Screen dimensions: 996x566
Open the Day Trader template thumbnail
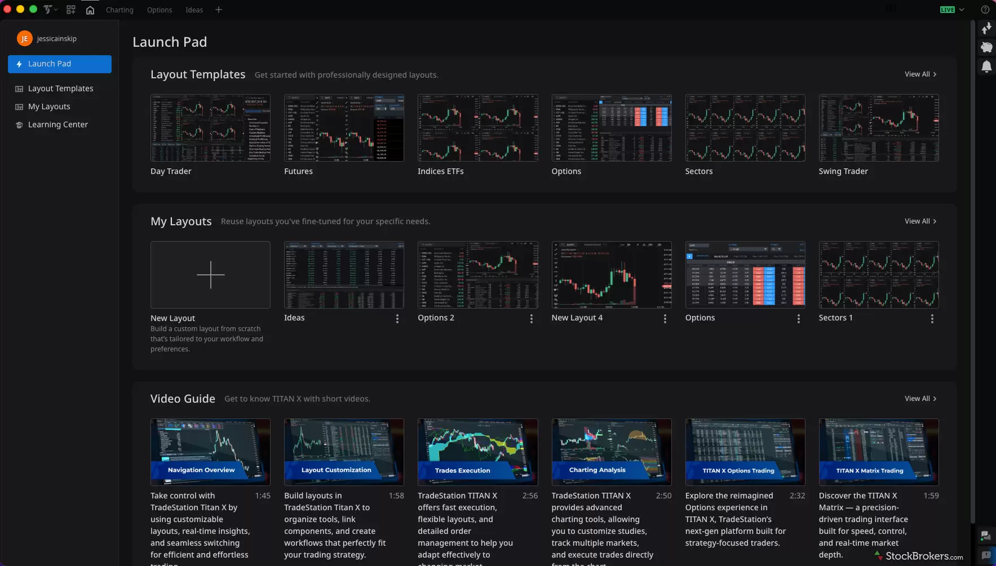210,128
